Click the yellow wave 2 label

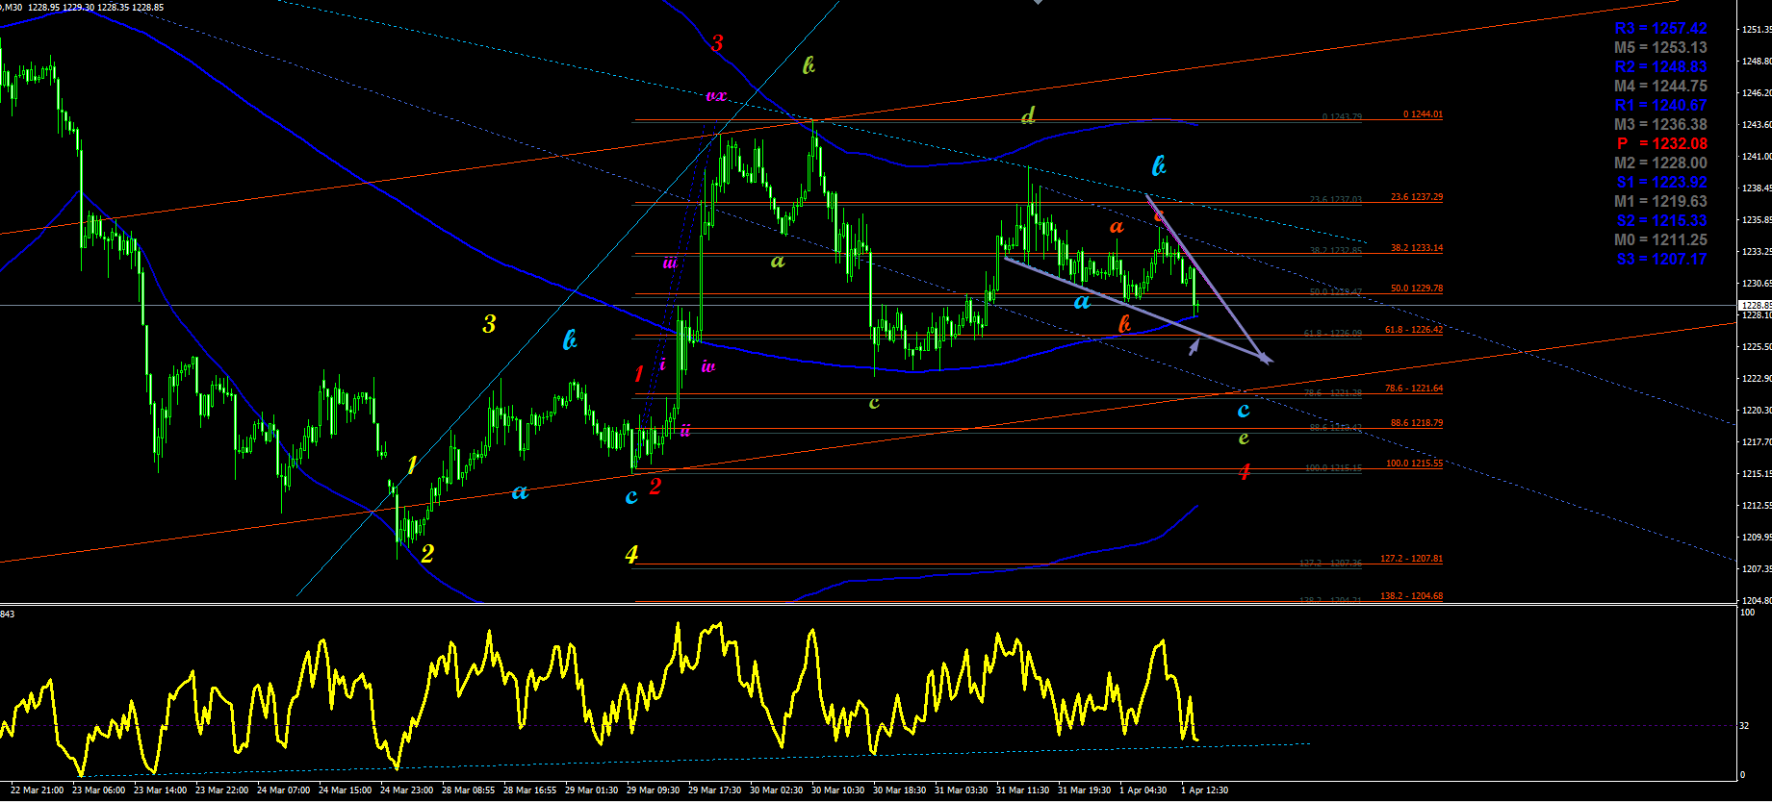click(x=427, y=553)
